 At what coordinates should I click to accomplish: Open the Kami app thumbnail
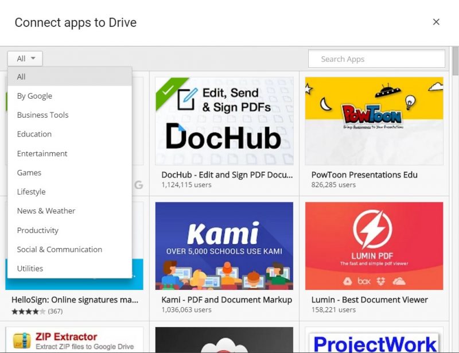(224, 246)
